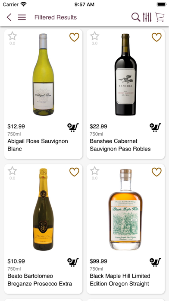The height and width of the screenshot is (301, 169).
Task: Open the filter sliders icon
Action: coord(147,17)
